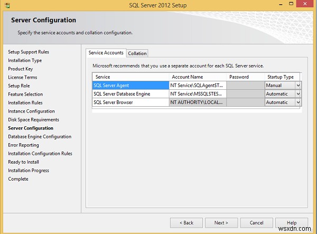The width and height of the screenshot is (317, 234).
Task: Click the Password column header
Action: (246, 77)
